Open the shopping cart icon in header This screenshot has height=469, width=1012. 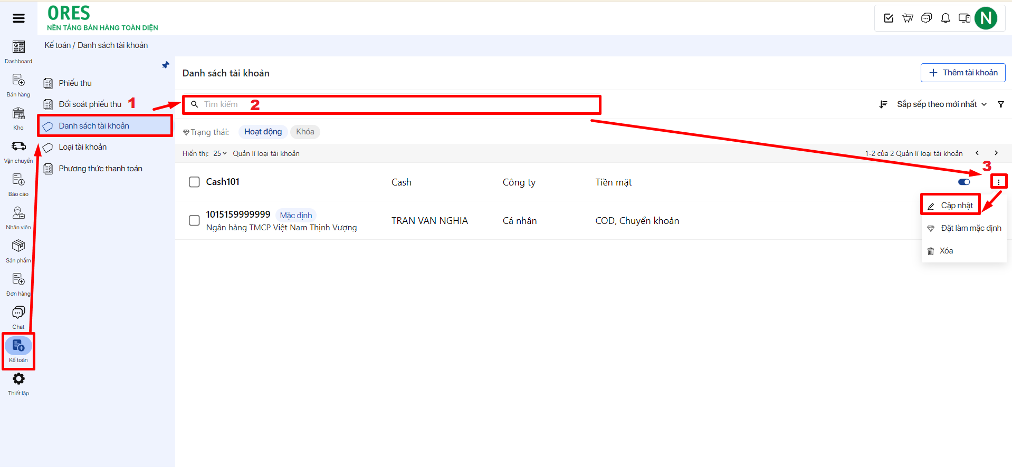tap(908, 18)
